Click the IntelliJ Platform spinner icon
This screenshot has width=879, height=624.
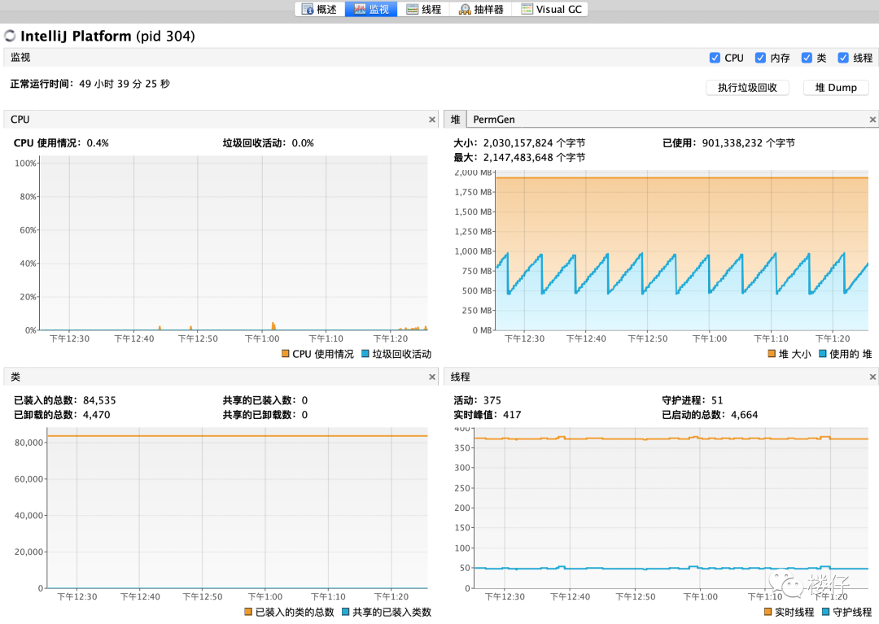click(10, 36)
